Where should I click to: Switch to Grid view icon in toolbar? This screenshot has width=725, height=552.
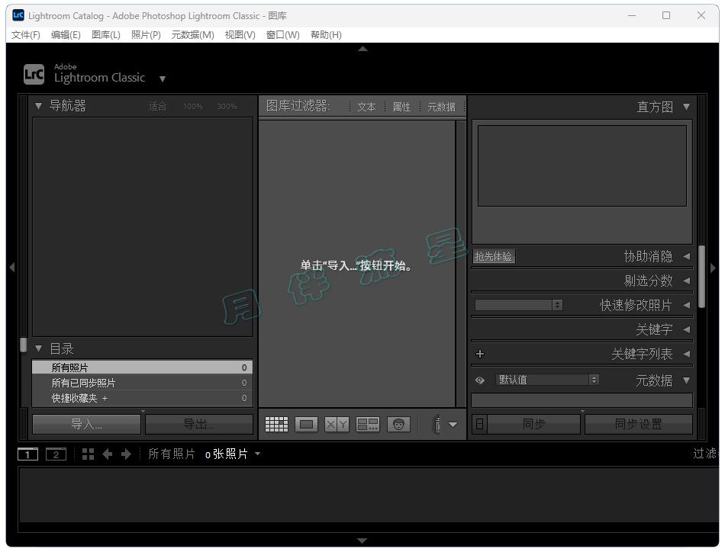[276, 425]
